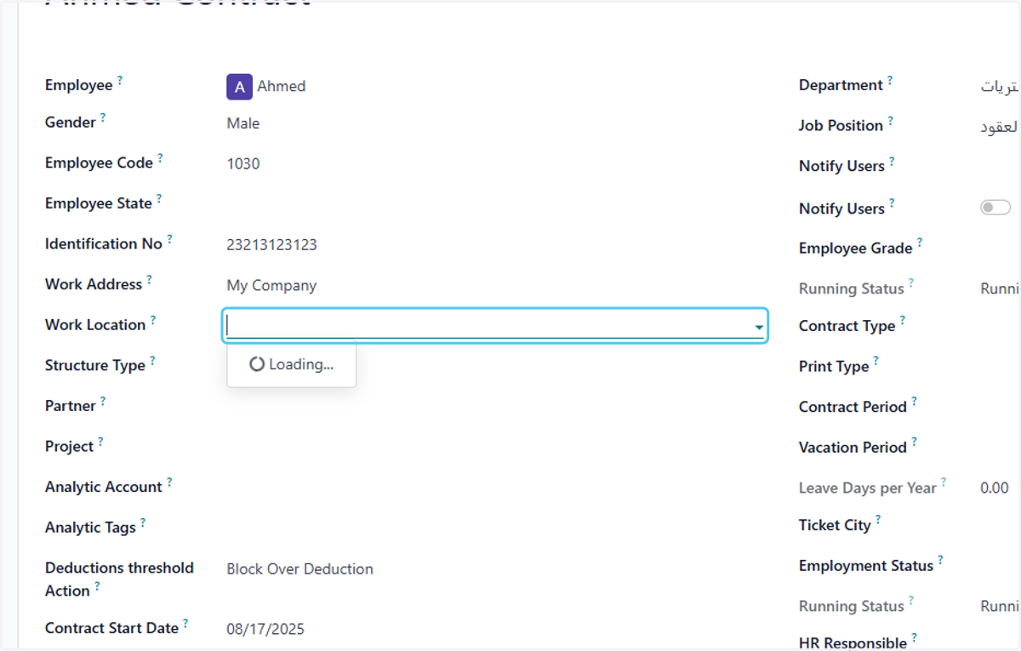Viewport: 1021px width, 651px height.
Task: Click the Structure Type label
Action: [x=95, y=366]
